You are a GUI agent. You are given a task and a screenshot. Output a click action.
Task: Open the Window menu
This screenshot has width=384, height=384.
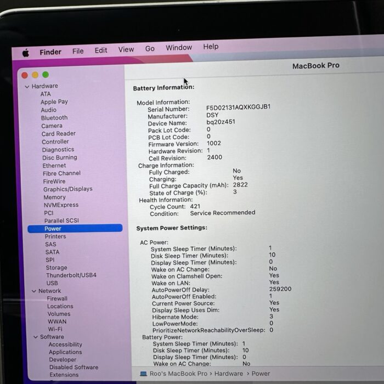179,48
